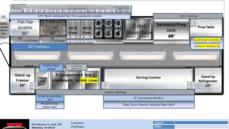Click the company logo in the footer
This screenshot has width=229, height=129.
click(14, 124)
